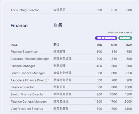Select the 'Finance Supervisor' role name
Screen dimensions: 139x114
point(24,51)
